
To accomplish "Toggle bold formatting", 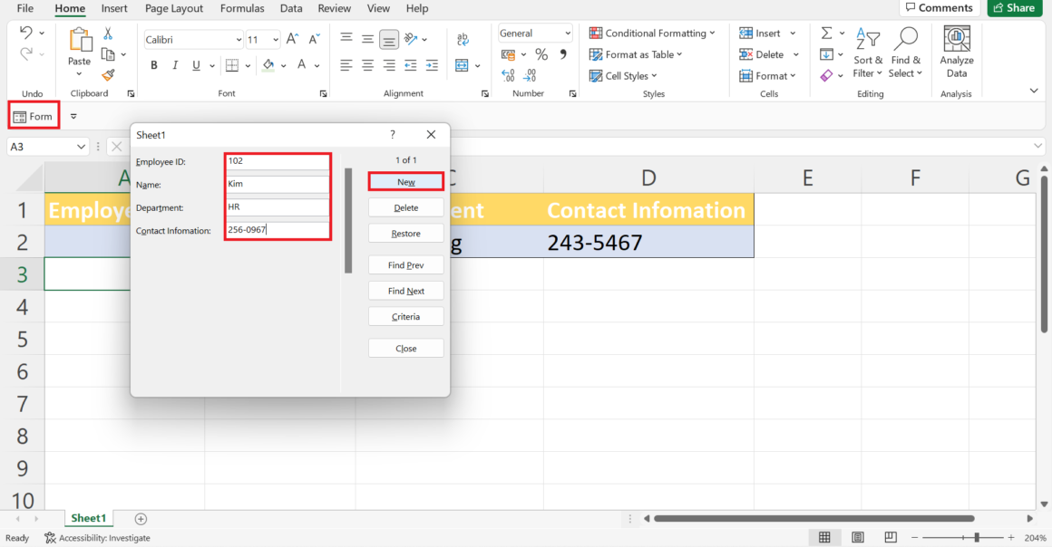I will coord(153,64).
